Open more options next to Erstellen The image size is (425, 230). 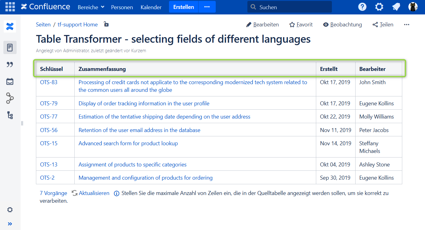pyautogui.click(x=207, y=7)
